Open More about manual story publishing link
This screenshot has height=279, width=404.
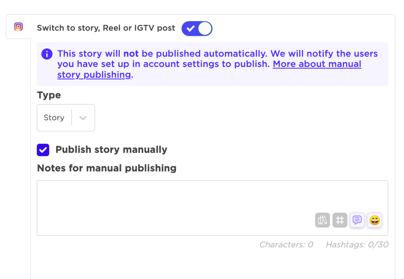[209, 69]
